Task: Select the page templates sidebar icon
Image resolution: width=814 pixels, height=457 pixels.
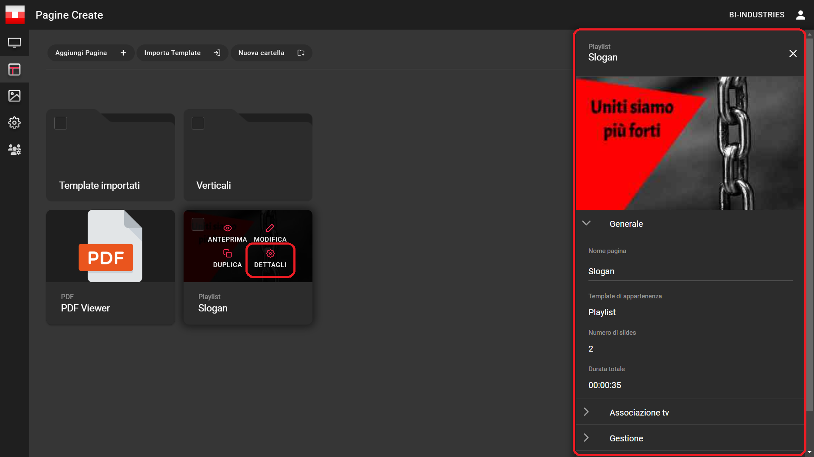Action: (x=14, y=69)
